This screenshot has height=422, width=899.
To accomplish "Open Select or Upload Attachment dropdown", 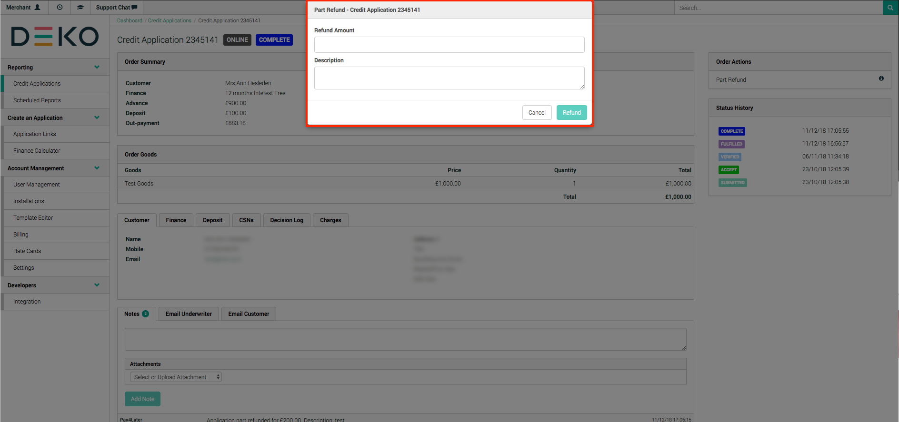I will (176, 377).
